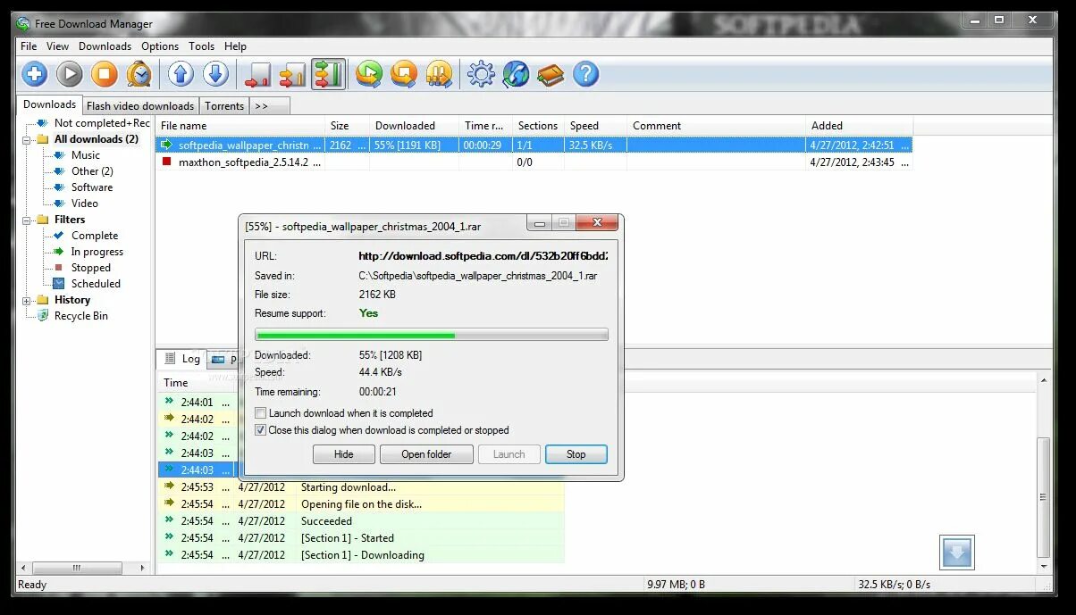Click the blue Move down arrow icon
Image resolution: width=1076 pixels, height=615 pixels.
click(x=215, y=74)
